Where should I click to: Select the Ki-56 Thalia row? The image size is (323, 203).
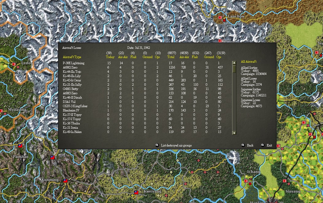tap(143, 123)
